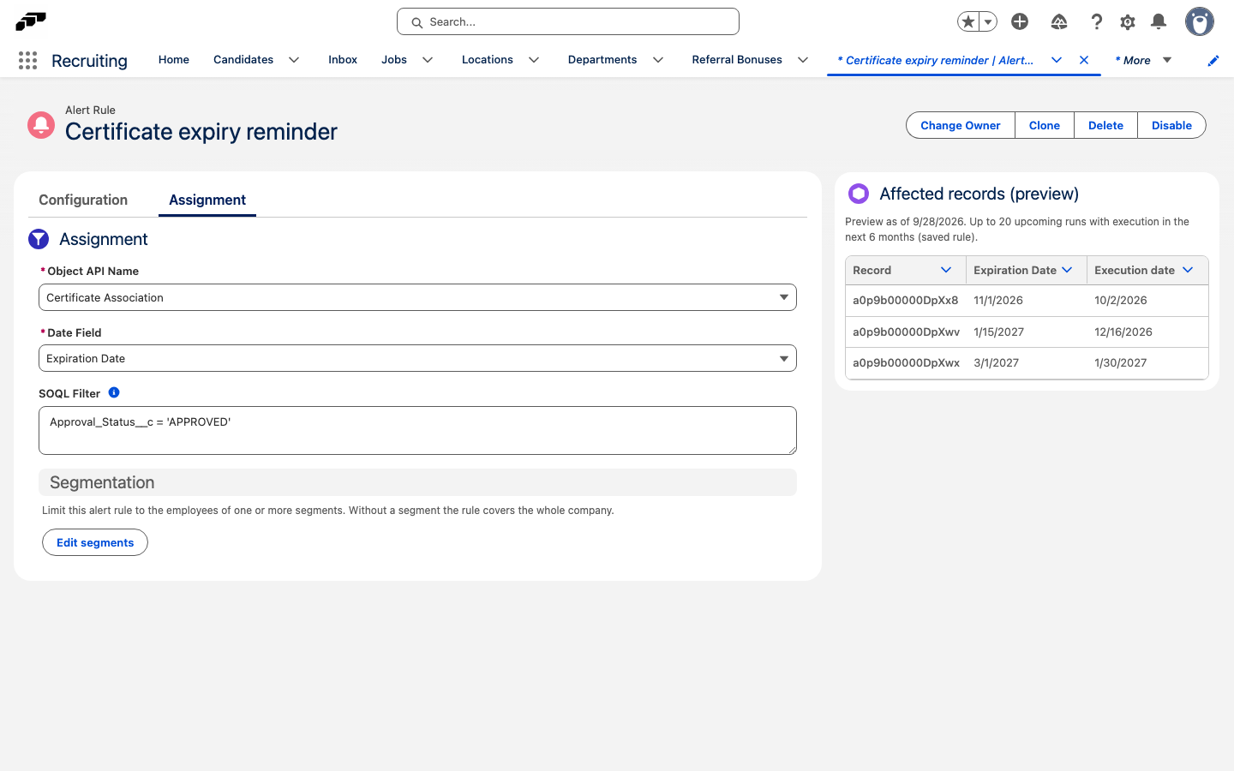Click the edit navigation pencil icon
This screenshot has width=1234, height=771.
pos(1213,60)
